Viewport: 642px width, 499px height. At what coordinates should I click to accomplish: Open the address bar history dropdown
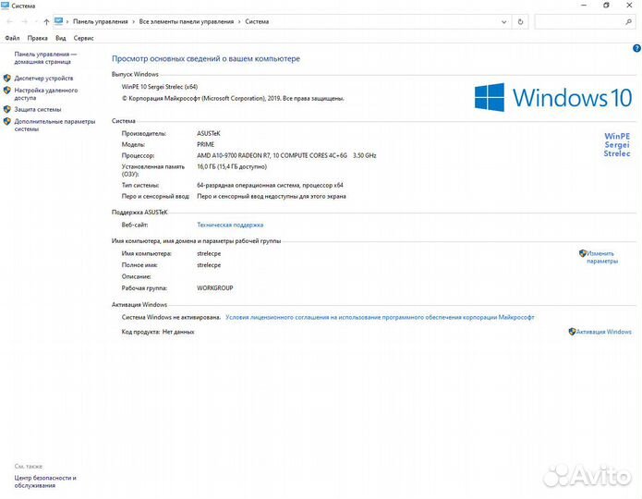(x=504, y=21)
